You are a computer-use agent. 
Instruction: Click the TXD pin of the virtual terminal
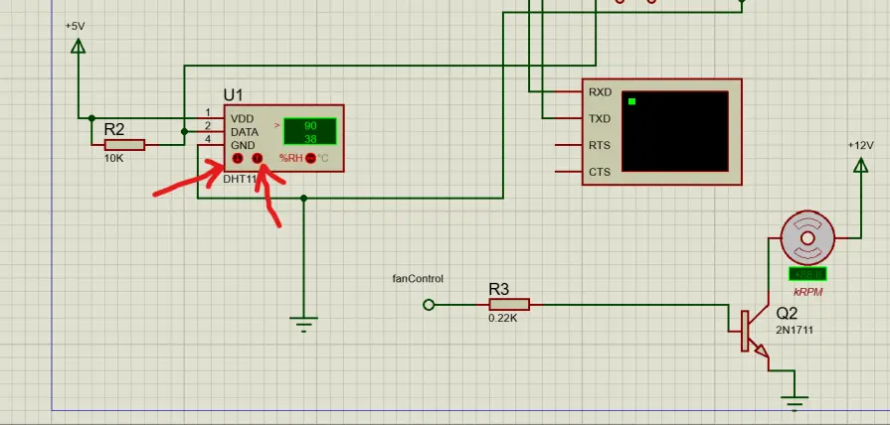click(x=569, y=118)
